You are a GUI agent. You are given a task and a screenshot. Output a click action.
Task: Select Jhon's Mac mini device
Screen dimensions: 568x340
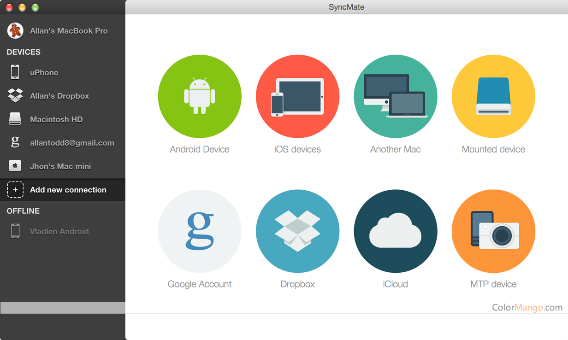[63, 166]
